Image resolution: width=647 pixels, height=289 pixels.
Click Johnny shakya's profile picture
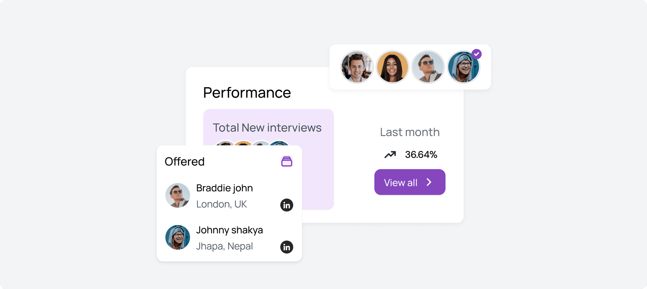tap(178, 237)
